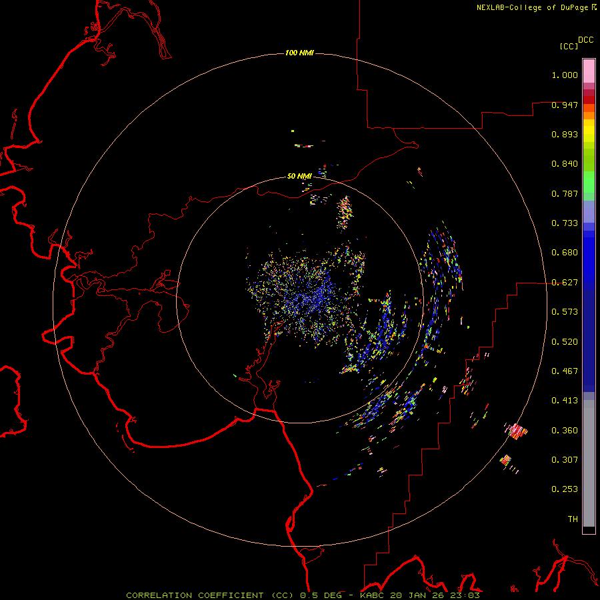Click the NEXLAB-College of DuPage watermark text
This screenshot has width=600, height=600.
536,7
